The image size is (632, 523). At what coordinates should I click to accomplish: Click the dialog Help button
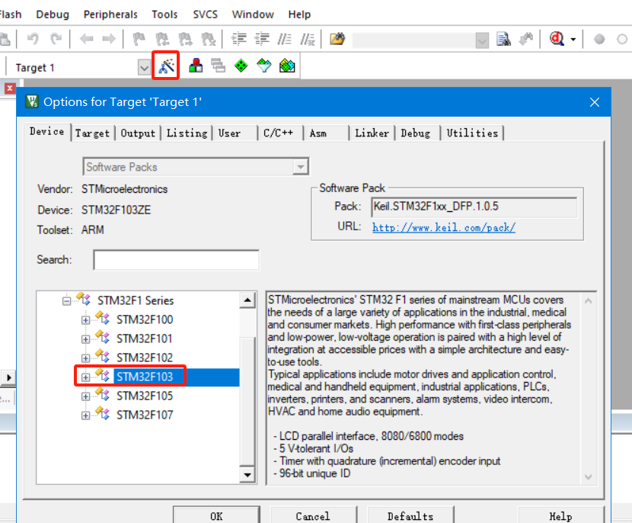point(560,515)
